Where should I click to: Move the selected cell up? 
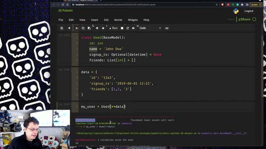pyautogui.click(x=97, y=28)
